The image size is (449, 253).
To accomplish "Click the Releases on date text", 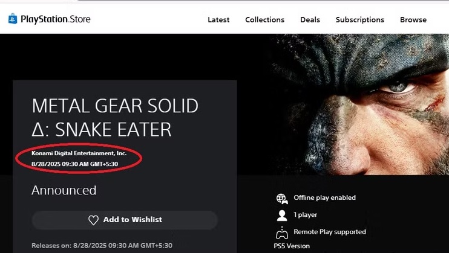I will pyautogui.click(x=102, y=246).
